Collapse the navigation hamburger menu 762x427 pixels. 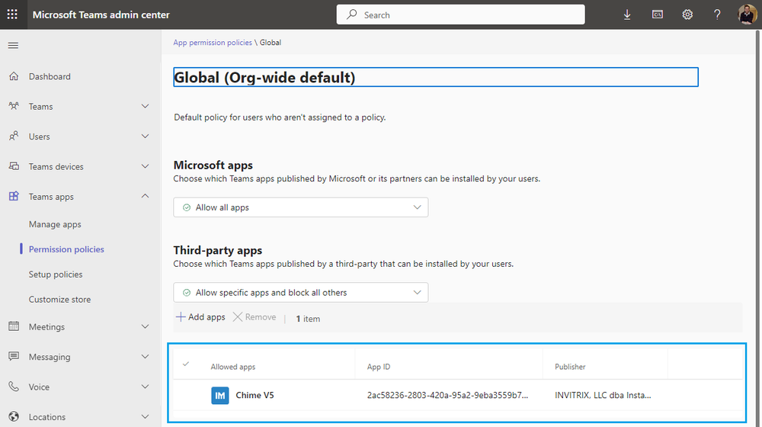coord(13,45)
